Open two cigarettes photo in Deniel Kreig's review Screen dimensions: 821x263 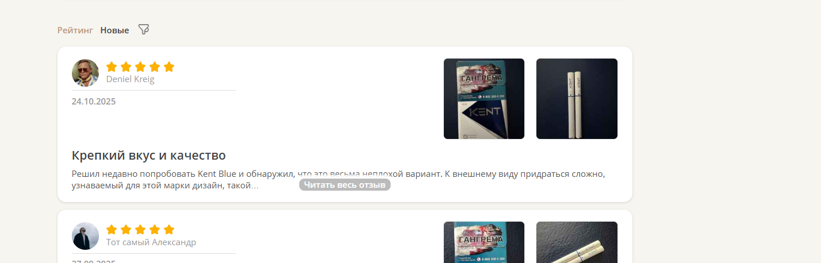click(x=577, y=99)
